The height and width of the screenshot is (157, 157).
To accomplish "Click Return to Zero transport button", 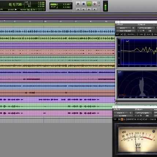I will point(78,10).
